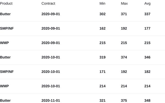Select the average value 348
Image resolution: width=165 pixels, height=103 pixels.
(147, 100)
